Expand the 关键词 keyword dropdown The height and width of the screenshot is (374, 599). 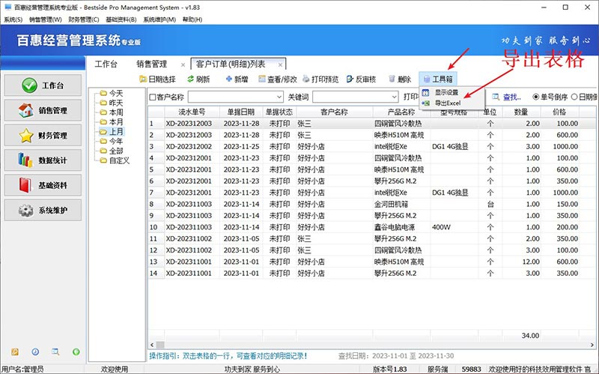coord(394,97)
